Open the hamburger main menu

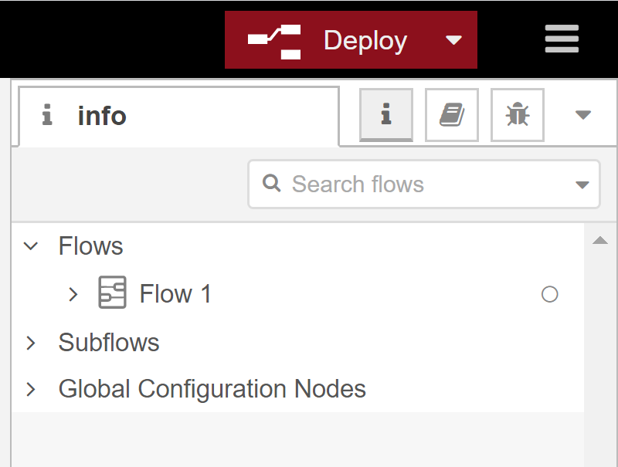562,39
